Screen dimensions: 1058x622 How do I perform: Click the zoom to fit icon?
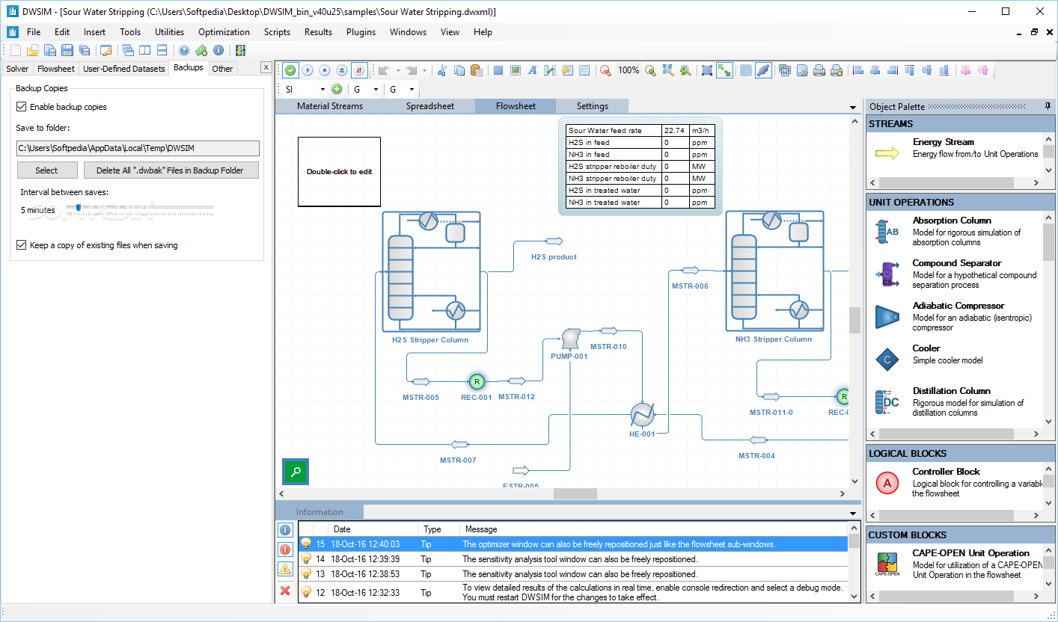coord(667,70)
